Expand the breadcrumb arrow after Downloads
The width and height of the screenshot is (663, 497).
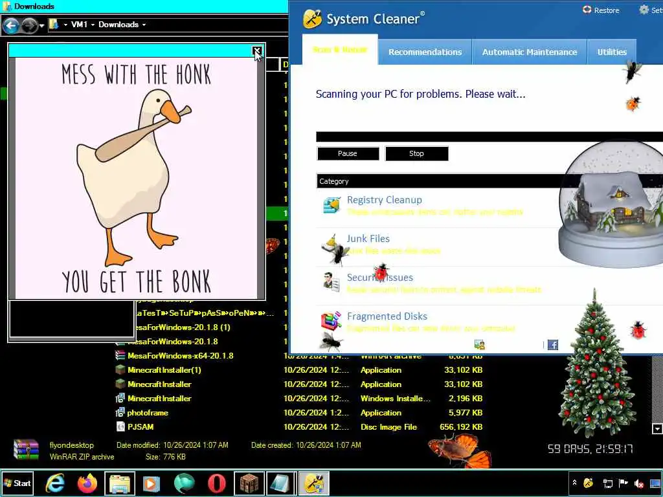tap(144, 25)
